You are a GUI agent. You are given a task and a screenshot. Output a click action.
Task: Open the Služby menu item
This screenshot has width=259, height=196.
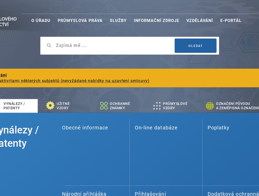pos(118,20)
